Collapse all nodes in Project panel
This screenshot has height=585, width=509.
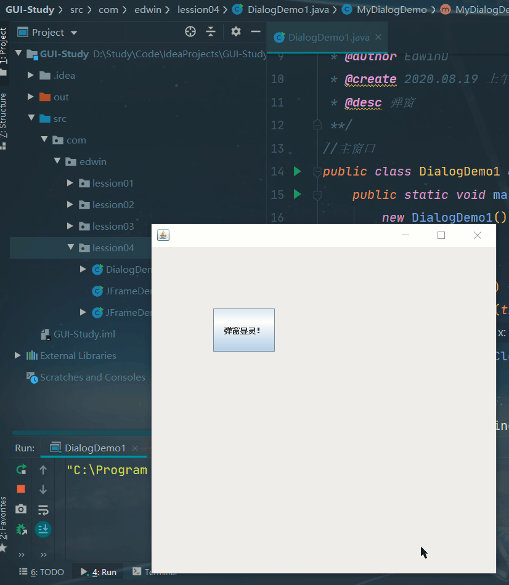tap(211, 32)
